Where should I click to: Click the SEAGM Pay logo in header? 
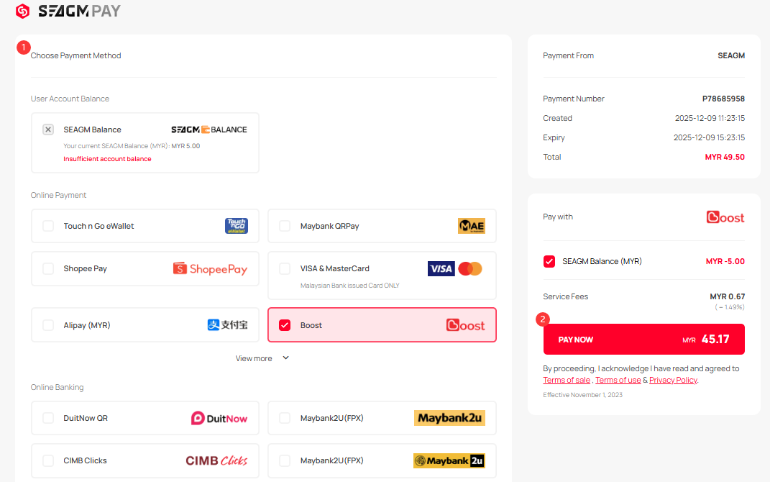click(x=68, y=11)
